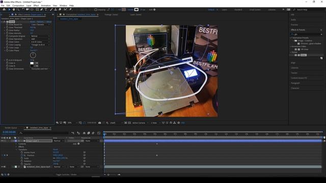Image resolution: width=326 pixels, height=183 pixels.
Task: Toggle Glow Threshold stopwatch
Action: point(7,27)
